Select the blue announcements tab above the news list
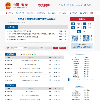This screenshot has width=100, height=100. pyautogui.click(x=11, y=27)
